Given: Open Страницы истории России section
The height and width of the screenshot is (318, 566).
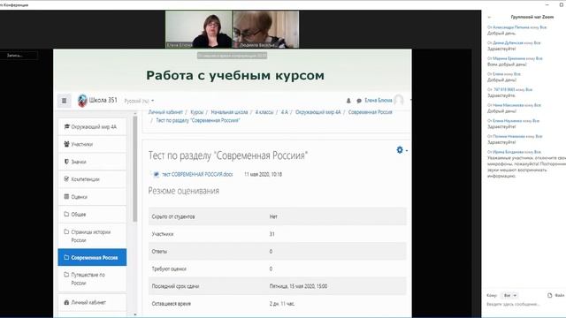Looking at the screenshot, I should coord(92,236).
